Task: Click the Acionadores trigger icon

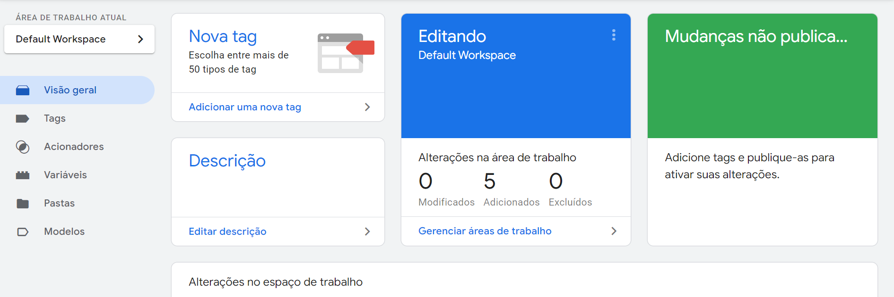Action: click(x=23, y=147)
